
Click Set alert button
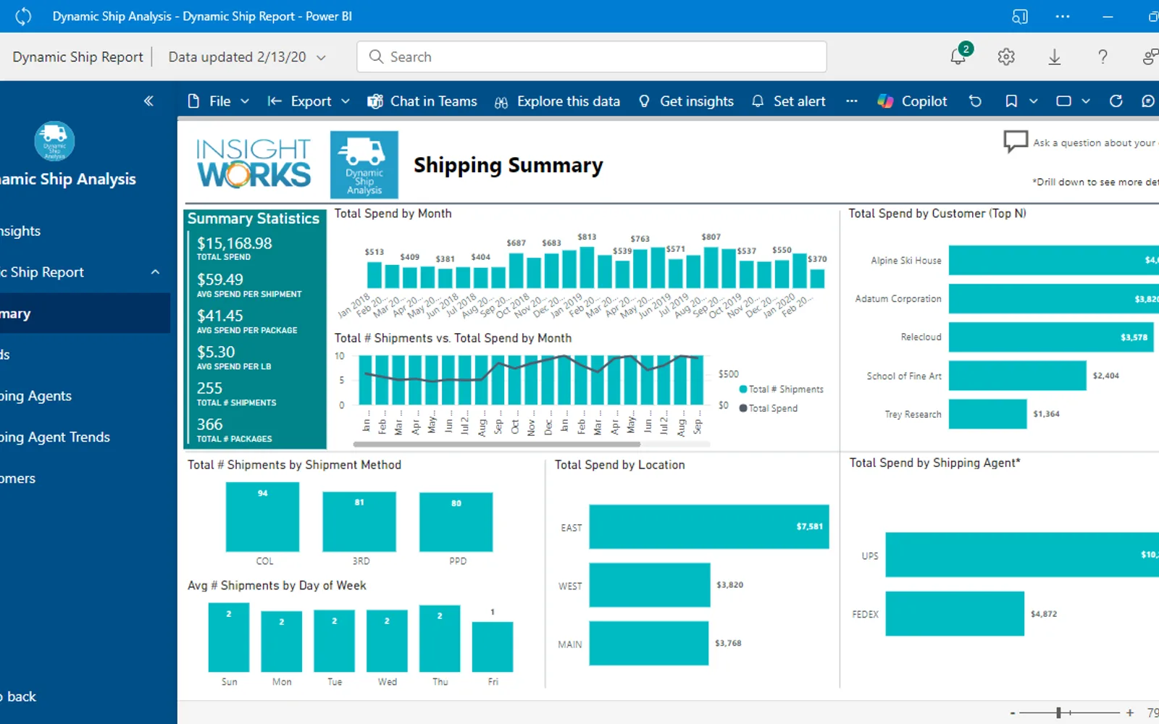click(x=789, y=101)
